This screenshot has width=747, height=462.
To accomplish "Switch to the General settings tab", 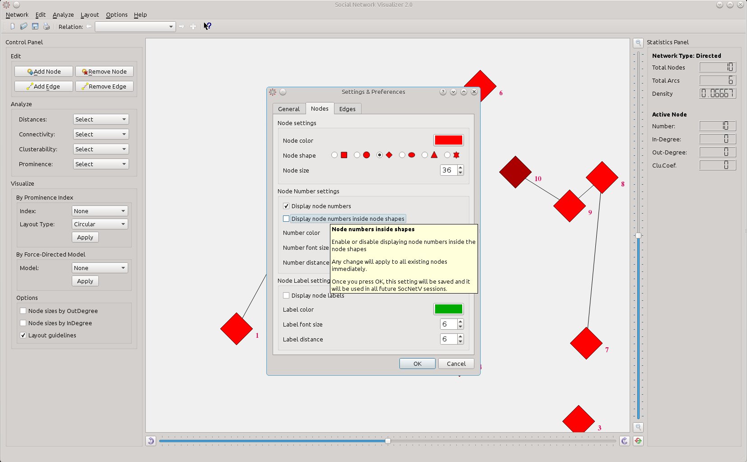I will click(x=289, y=109).
